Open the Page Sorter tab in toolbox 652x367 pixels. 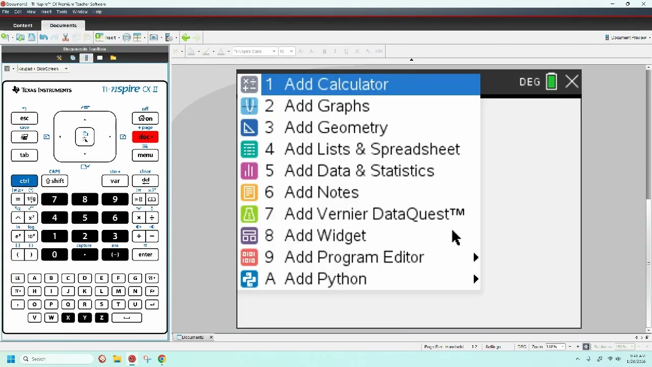tap(73, 58)
